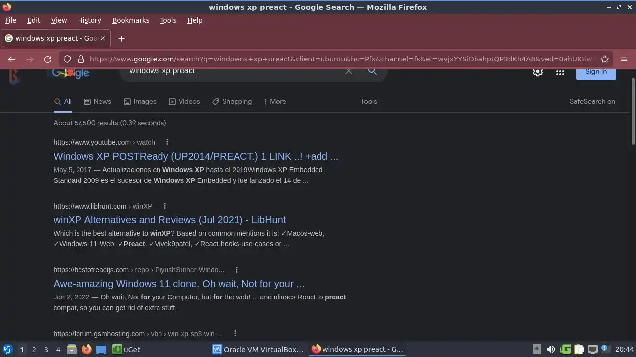Open the update notifier tray icon
Image resolution: width=636 pixels, height=357 pixels.
click(x=605, y=348)
